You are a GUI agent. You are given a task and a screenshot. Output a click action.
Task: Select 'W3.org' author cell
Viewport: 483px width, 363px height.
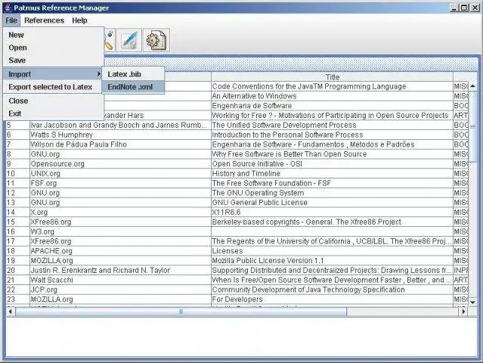pos(120,231)
